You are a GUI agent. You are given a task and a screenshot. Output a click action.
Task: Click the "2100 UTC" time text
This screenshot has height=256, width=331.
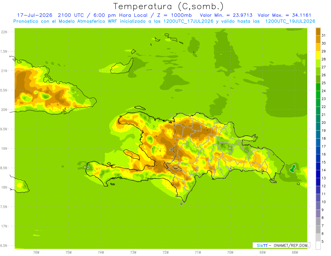(71, 15)
